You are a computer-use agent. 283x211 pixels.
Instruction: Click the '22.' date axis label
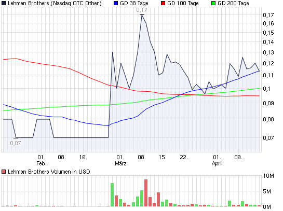coord(184,157)
